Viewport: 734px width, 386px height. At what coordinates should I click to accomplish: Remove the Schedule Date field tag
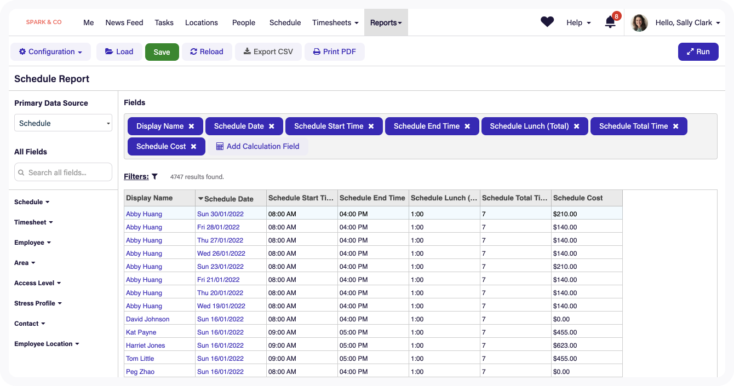coord(271,126)
